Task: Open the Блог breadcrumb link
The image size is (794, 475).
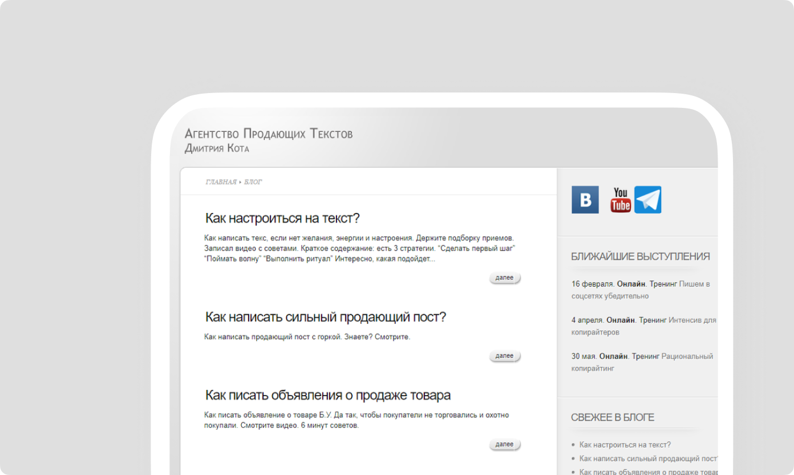Action: tap(253, 182)
